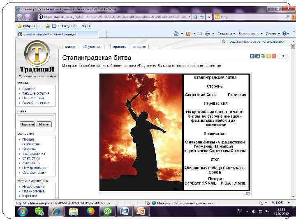The height and width of the screenshot is (222, 296).
Task: Click the enlarge image icon under infobox
Action: pos(247,194)
